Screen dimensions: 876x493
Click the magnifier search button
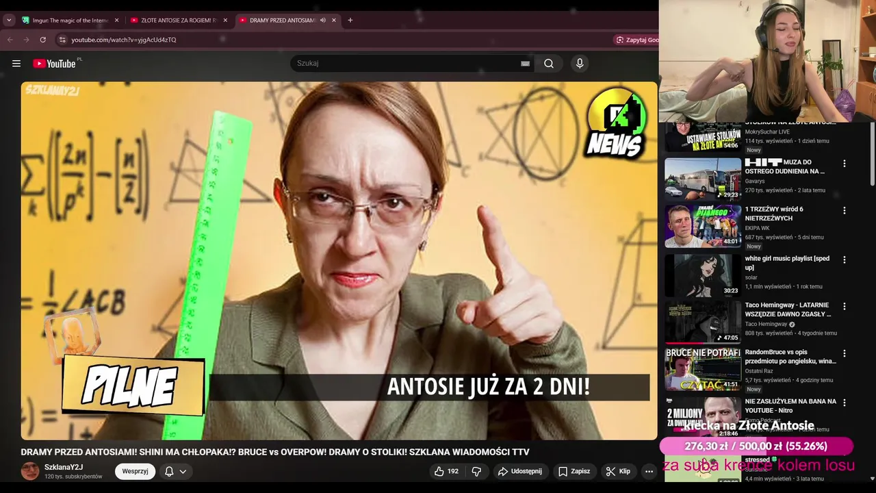point(549,64)
